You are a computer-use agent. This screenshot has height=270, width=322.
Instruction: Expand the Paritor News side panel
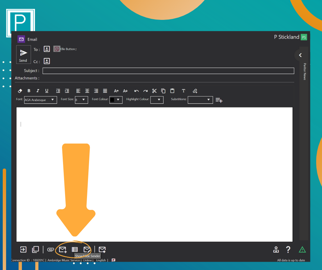click(x=300, y=55)
